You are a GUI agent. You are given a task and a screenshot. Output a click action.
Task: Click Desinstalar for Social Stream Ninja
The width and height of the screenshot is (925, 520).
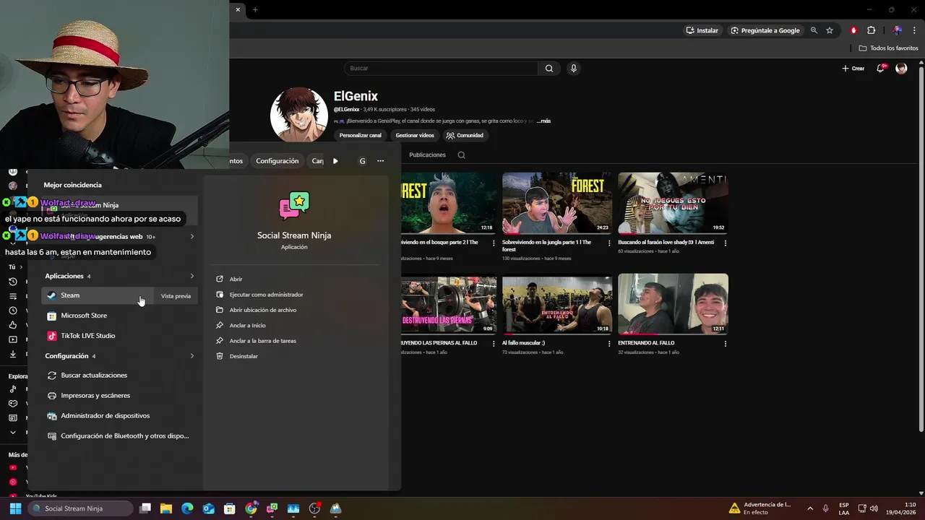244,356
